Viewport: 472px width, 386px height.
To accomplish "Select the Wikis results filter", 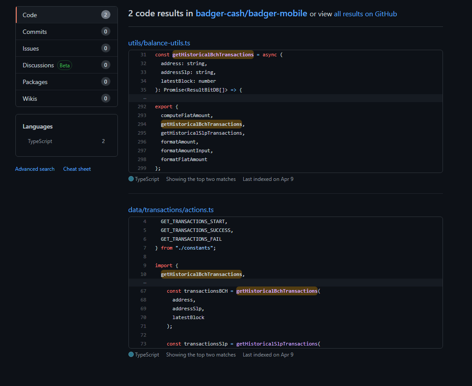I will point(66,99).
